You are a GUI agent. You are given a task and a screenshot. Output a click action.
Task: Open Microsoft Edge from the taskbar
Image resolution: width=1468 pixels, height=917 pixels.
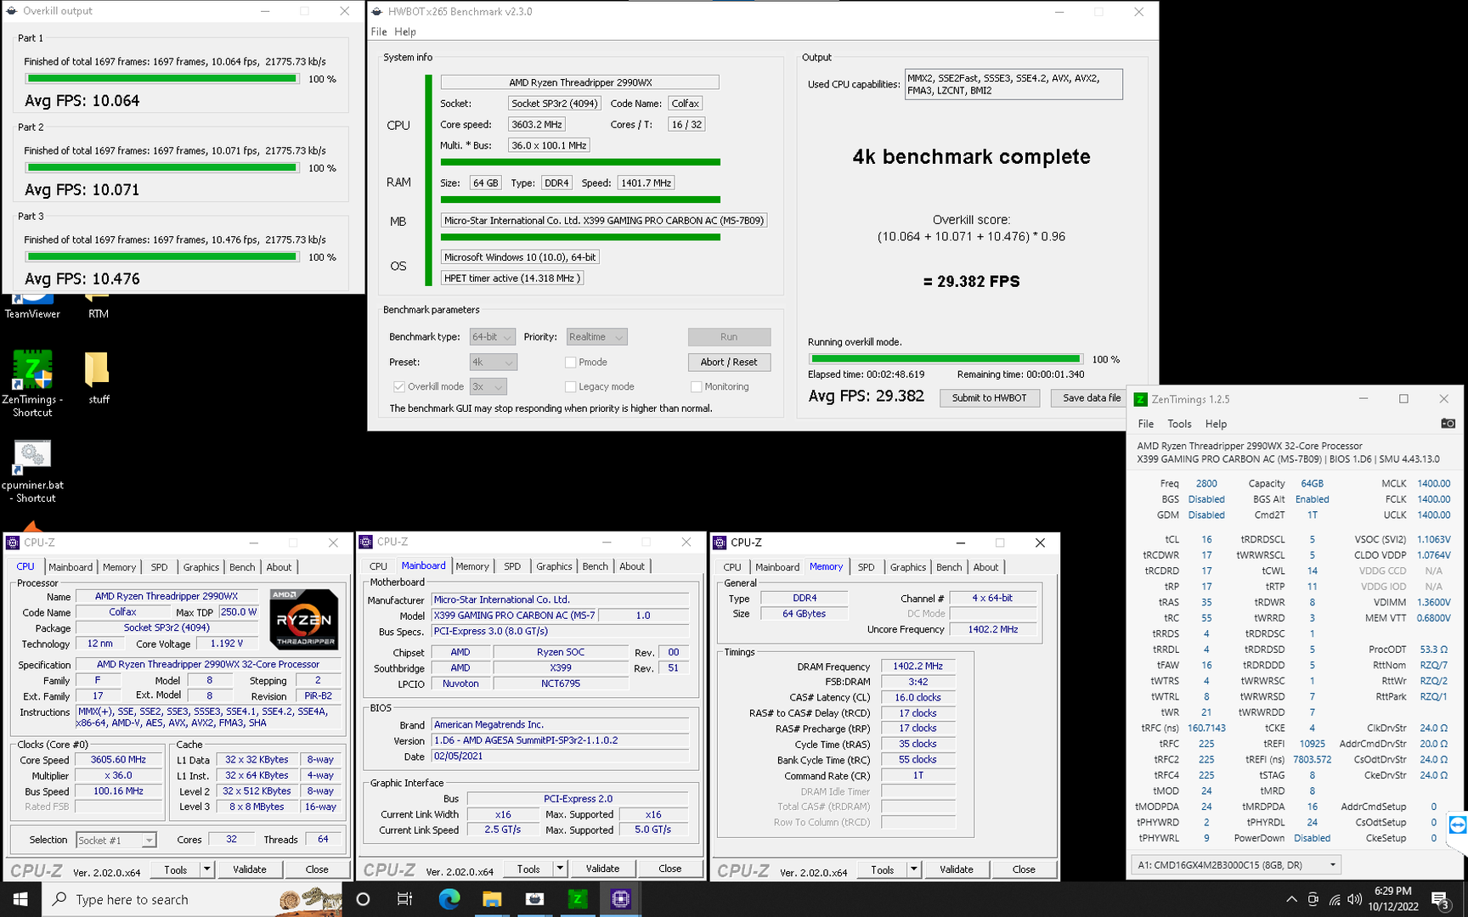click(449, 899)
